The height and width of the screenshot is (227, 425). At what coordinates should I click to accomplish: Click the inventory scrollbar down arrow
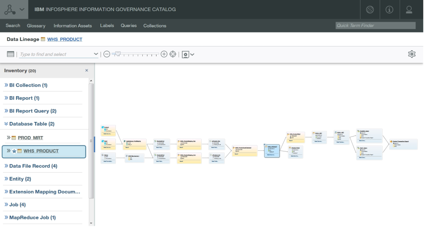tap(91, 224)
